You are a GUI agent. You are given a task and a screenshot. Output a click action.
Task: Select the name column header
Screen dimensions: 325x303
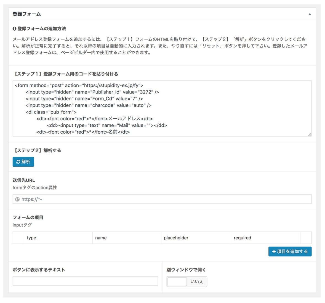pos(101,238)
